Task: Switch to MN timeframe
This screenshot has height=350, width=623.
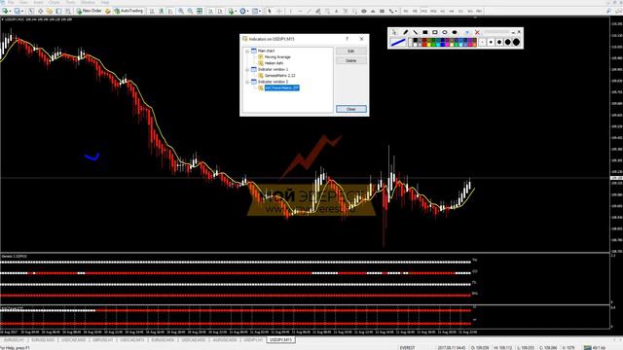Action: coord(479,11)
